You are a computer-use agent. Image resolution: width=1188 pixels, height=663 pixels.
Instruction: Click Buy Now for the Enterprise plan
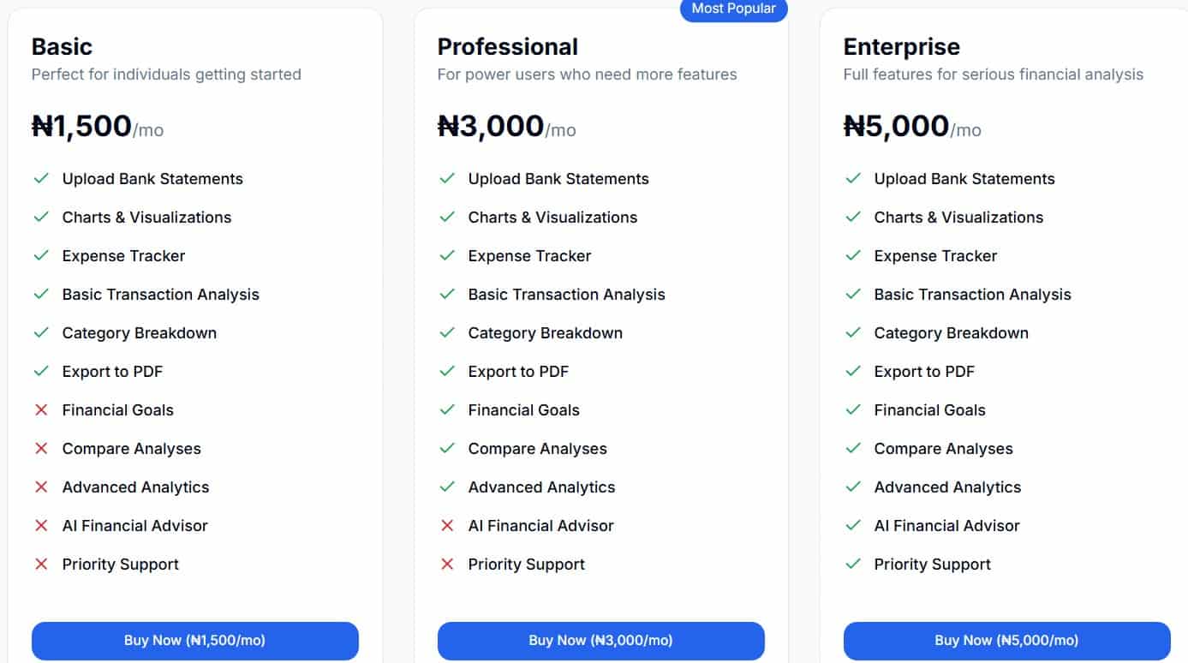tap(1006, 640)
